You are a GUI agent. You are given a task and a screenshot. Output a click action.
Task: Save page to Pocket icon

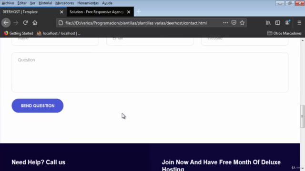tap(234, 23)
